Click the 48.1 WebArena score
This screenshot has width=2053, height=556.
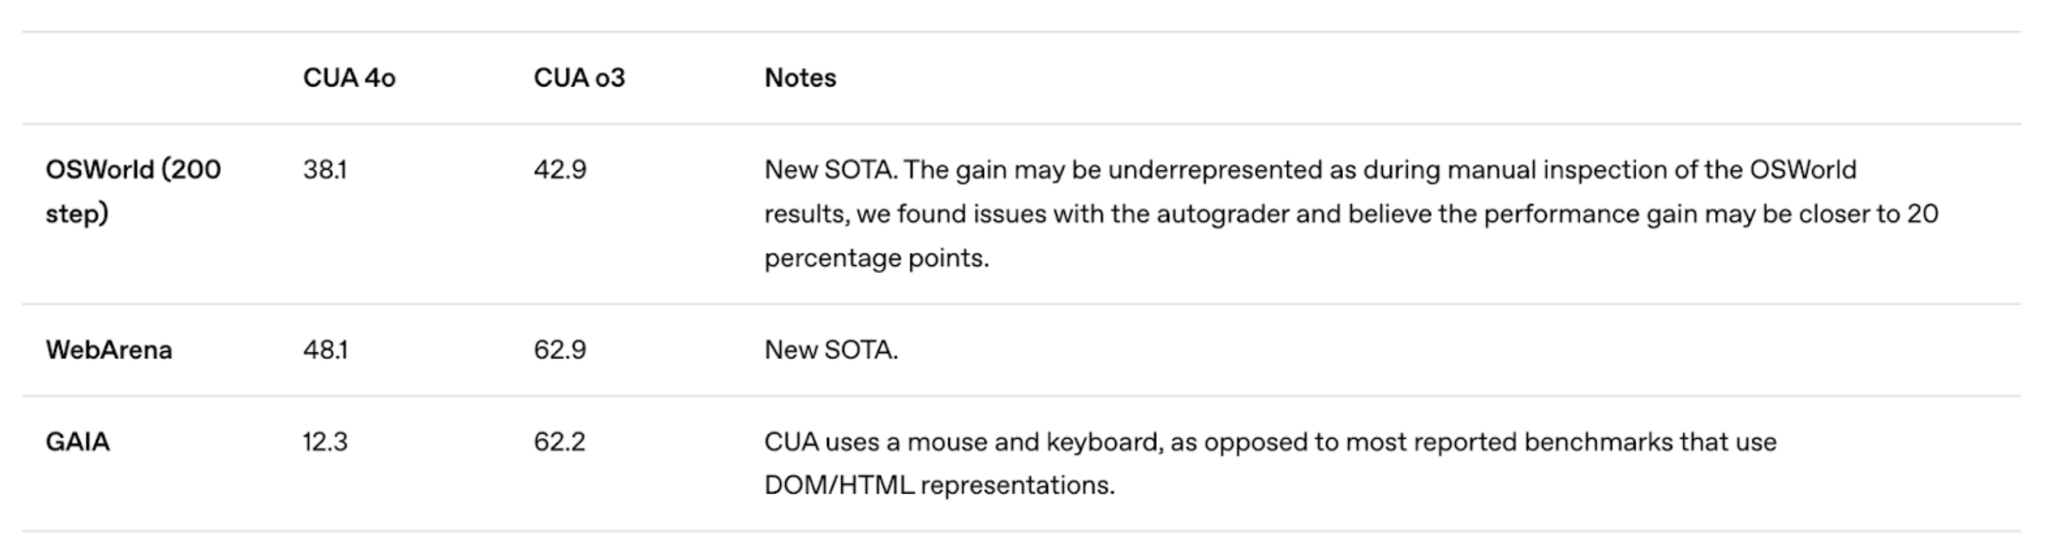pos(325,350)
